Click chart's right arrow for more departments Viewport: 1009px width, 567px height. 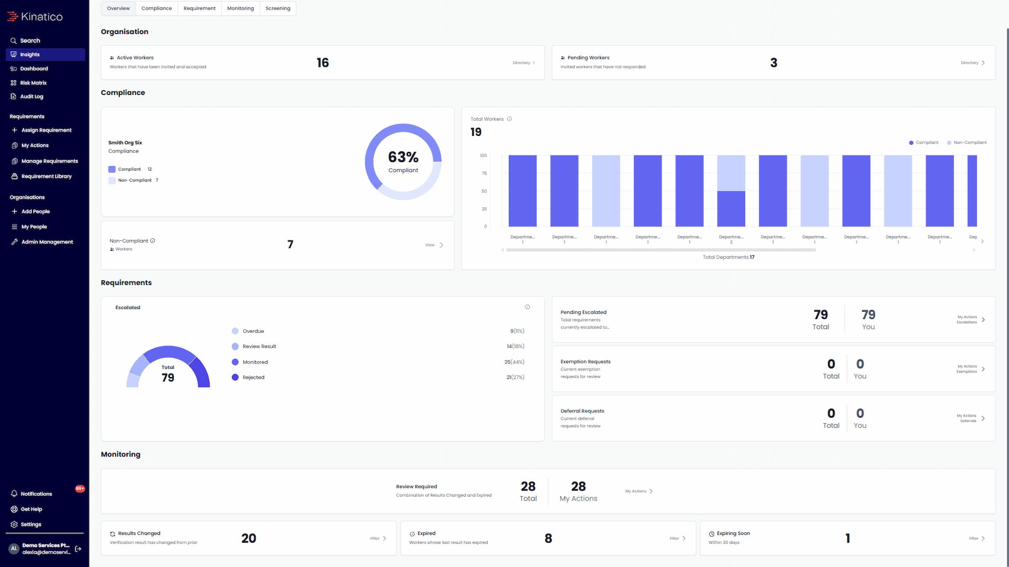[982, 241]
